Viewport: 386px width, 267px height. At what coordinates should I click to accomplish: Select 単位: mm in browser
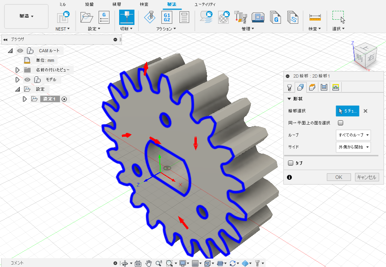click(45, 60)
